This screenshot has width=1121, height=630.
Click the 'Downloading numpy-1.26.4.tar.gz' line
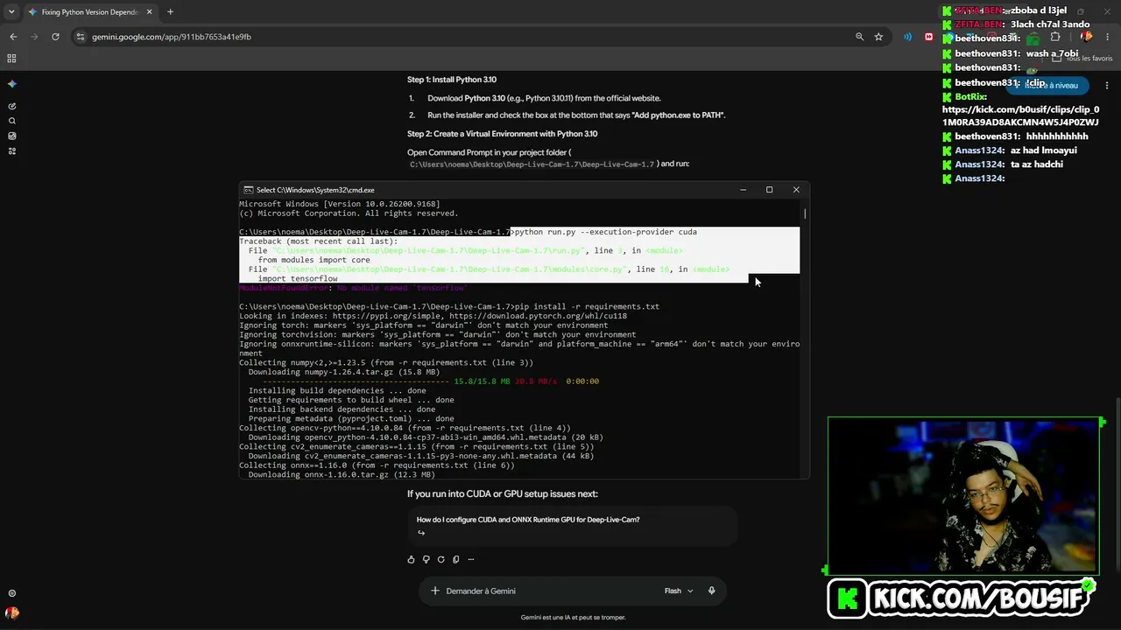pos(344,372)
